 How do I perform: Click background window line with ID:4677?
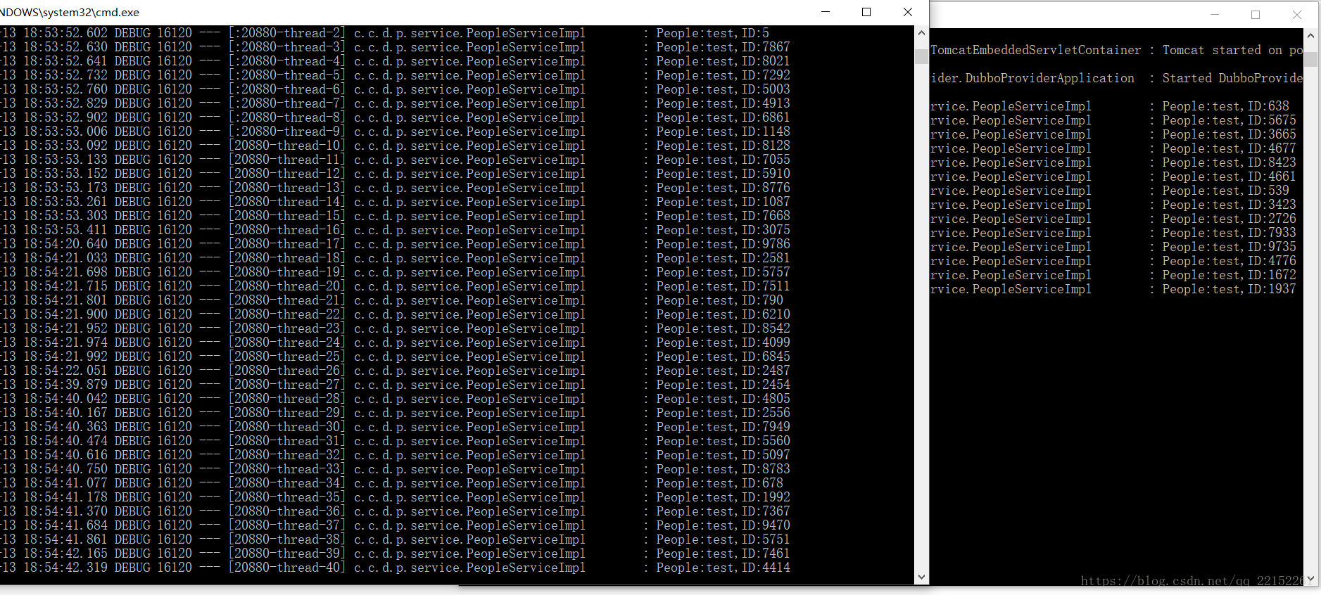(1113, 148)
